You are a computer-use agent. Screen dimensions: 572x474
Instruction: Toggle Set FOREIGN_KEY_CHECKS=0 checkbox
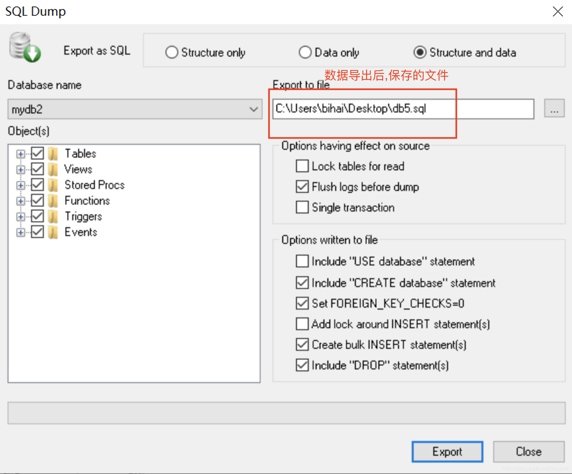(x=302, y=303)
